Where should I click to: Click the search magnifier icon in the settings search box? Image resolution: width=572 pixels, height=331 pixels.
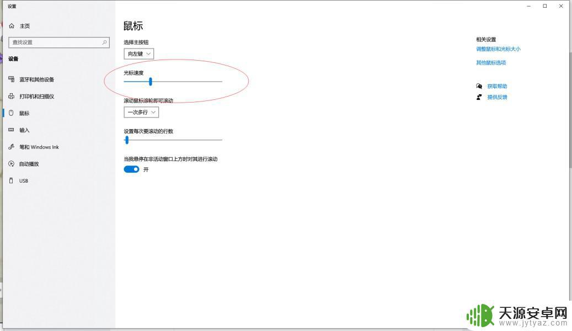[x=104, y=42]
